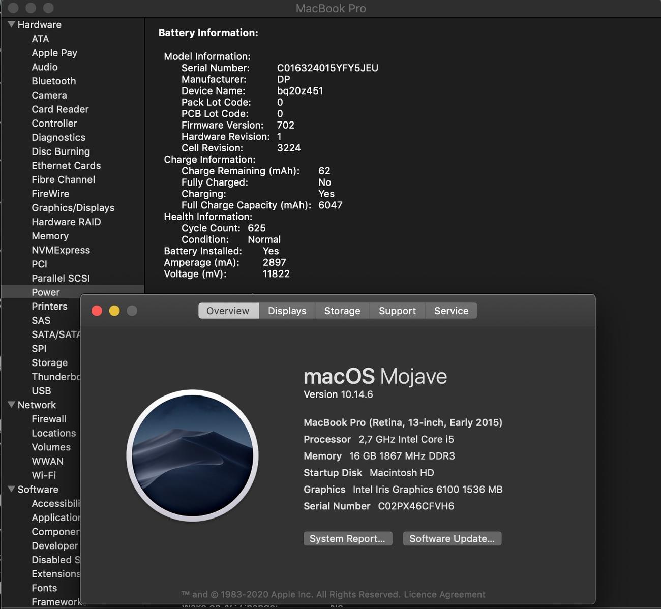The width and height of the screenshot is (661, 609).
Task: Collapse the Hardware section triangle
Action: (x=11, y=24)
